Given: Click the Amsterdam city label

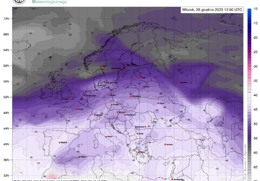Looking at the screenshot, I should pyautogui.click(x=91, y=96).
